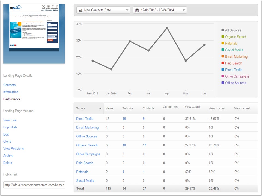Show Social Media series in legend
Screen dimensions: 262x196
pyautogui.click(x=234, y=50)
